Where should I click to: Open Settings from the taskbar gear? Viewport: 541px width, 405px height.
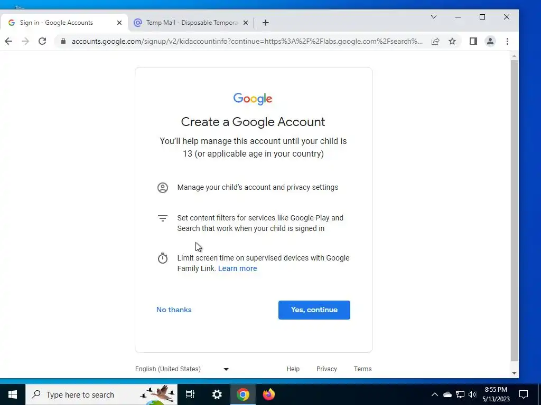point(217,394)
